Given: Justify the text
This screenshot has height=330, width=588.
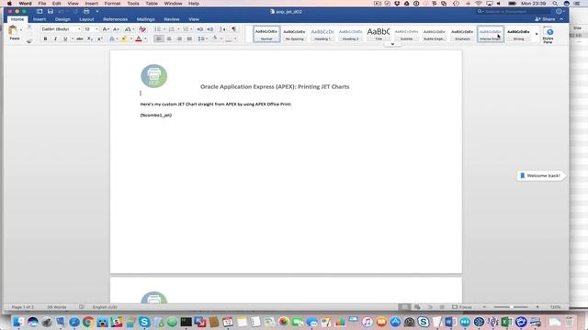Looking at the screenshot, I should [x=189, y=38].
